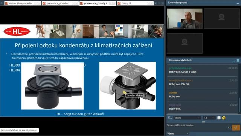Add a new tab with plus icon

tap(156, 3)
